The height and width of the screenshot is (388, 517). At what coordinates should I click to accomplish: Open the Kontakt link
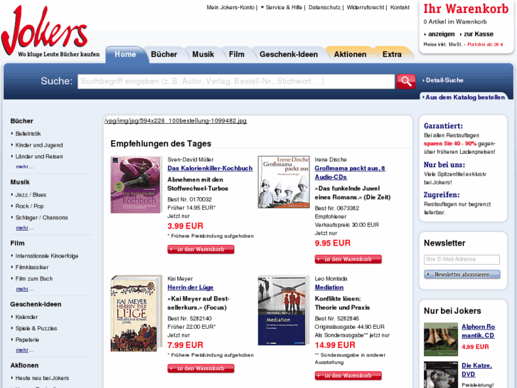pyautogui.click(x=400, y=7)
